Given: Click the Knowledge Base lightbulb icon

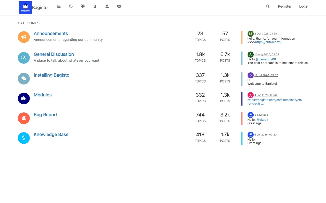Looking at the screenshot, I should coord(24,138).
